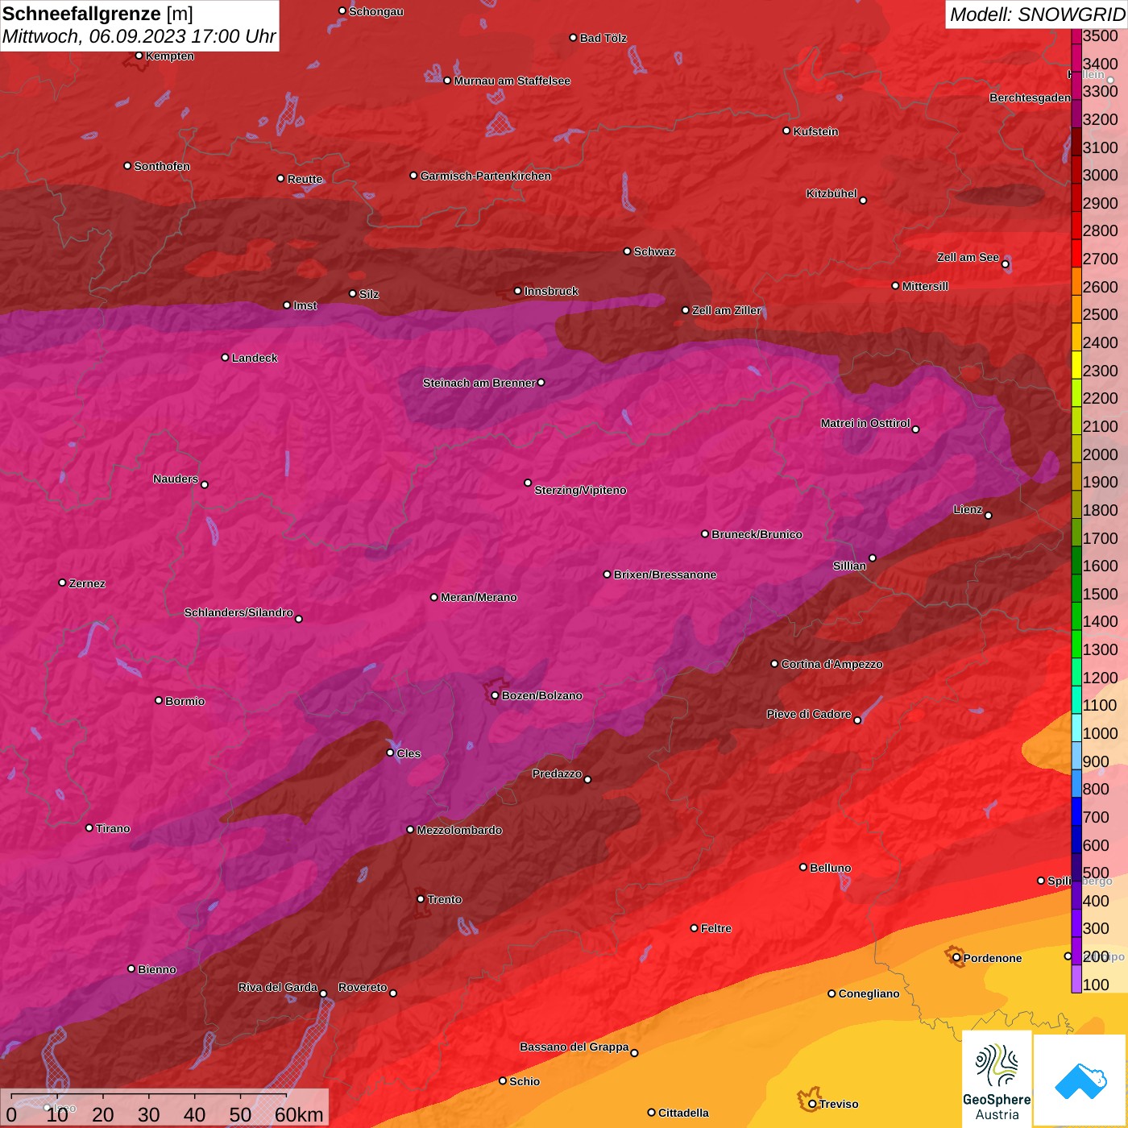Click the Brixen/Bressanone label

[665, 574]
